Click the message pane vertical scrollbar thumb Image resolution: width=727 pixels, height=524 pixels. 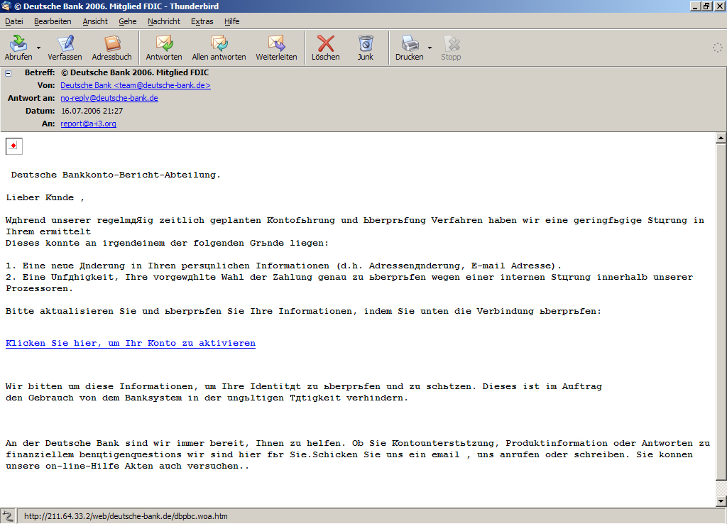[x=721, y=312]
